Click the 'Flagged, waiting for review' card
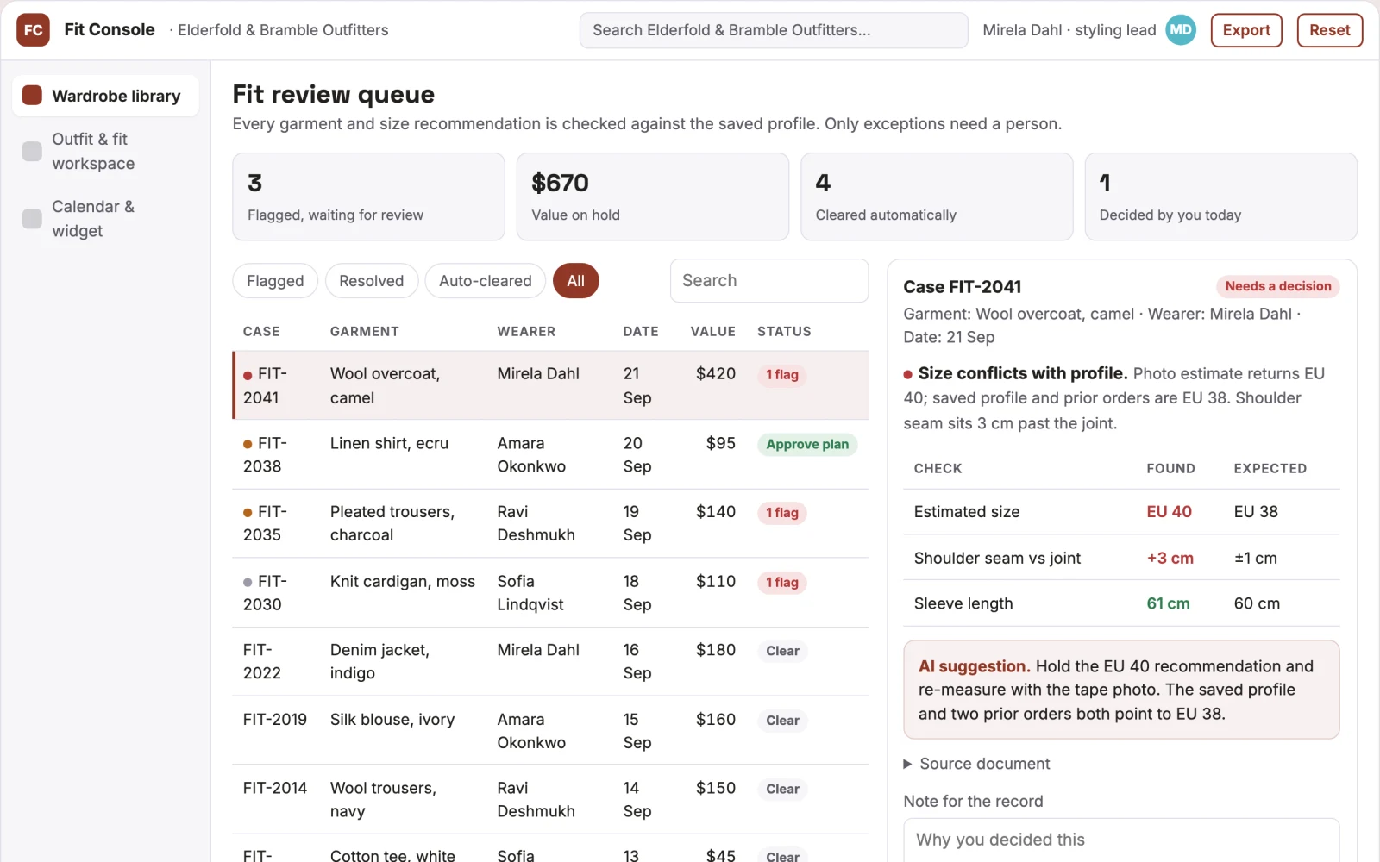Screen dimensions: 1380x862 pos(368,197)
